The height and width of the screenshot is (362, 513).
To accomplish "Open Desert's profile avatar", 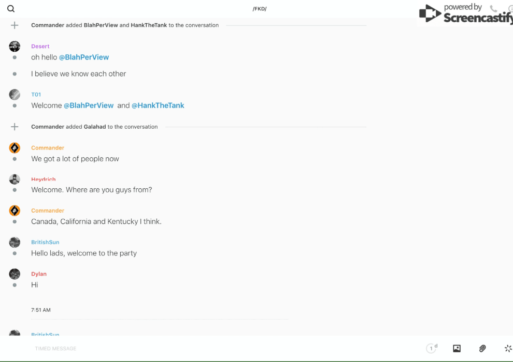I will tap(15, 47).
